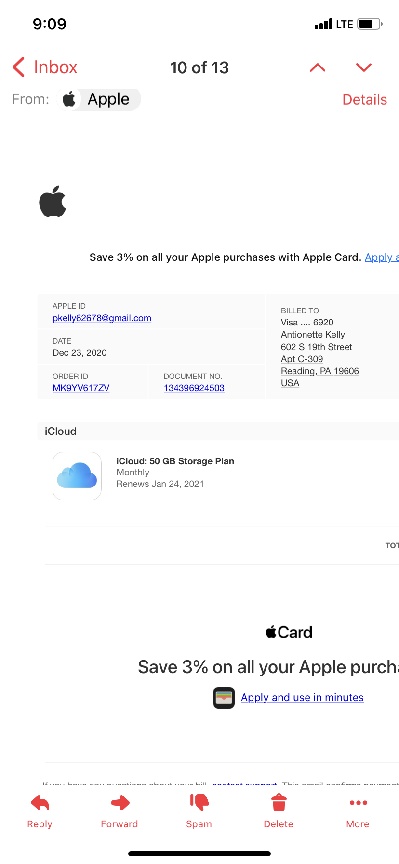Tap the iCloud section header
This screenshot has width=399, height=864.
218,431
